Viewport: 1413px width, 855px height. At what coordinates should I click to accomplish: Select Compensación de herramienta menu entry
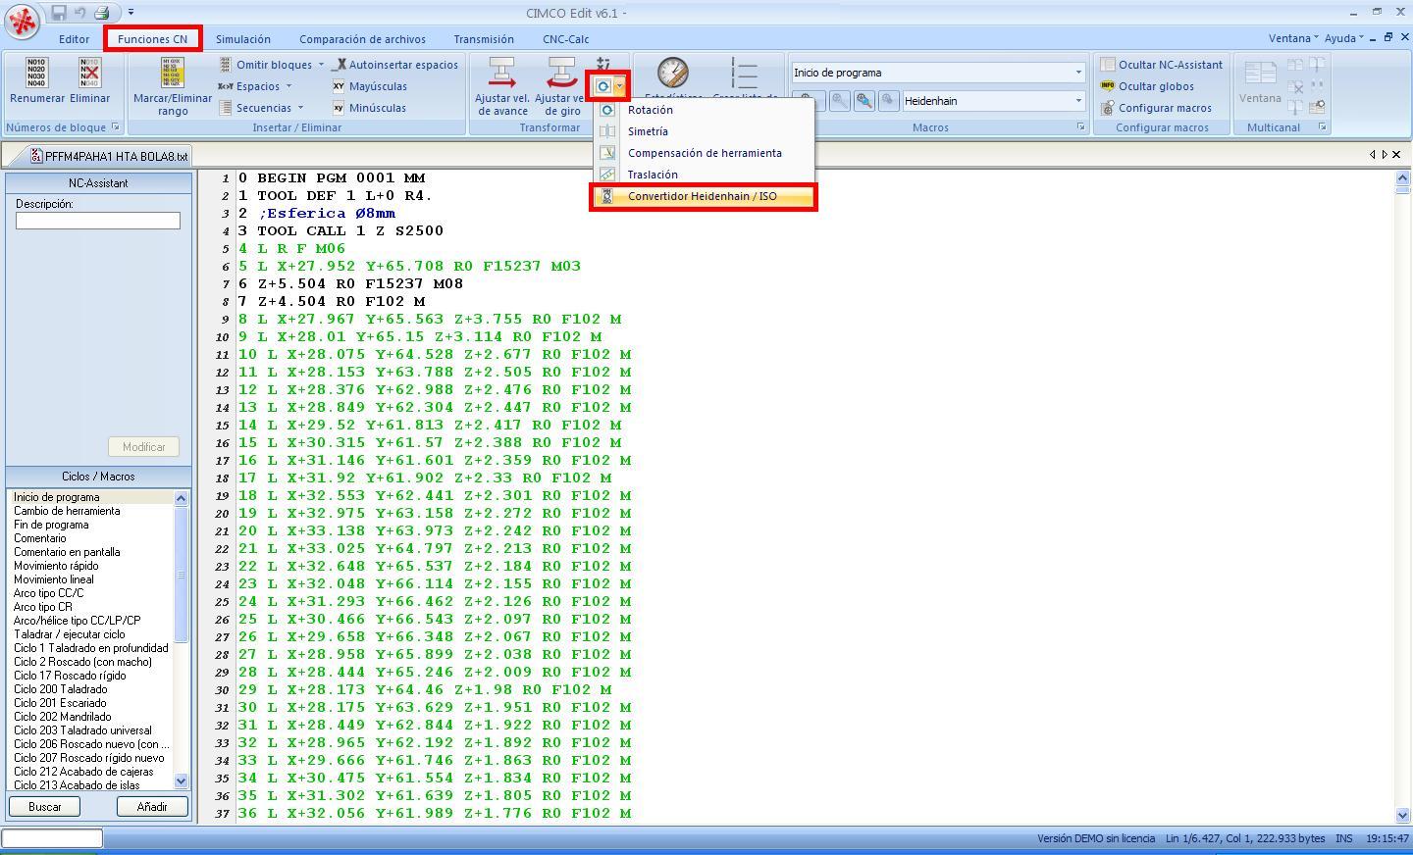[703, 153]
